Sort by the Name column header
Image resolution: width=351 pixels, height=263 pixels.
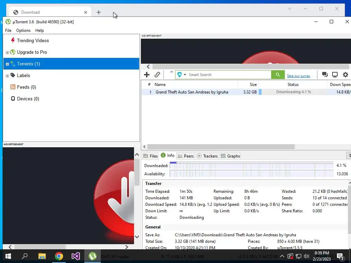195,85
